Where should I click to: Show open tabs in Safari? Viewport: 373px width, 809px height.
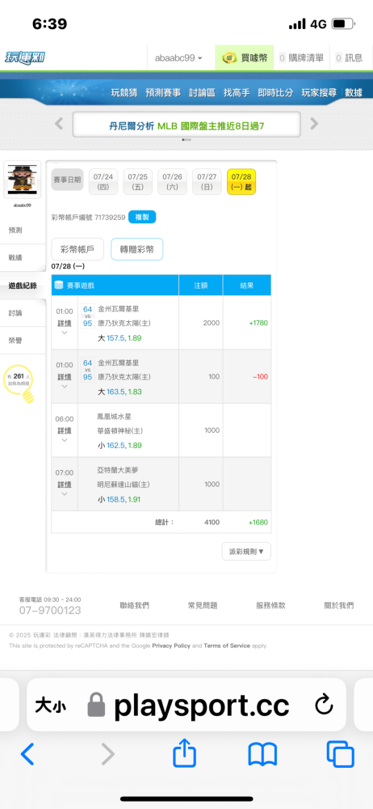[340, 754]
